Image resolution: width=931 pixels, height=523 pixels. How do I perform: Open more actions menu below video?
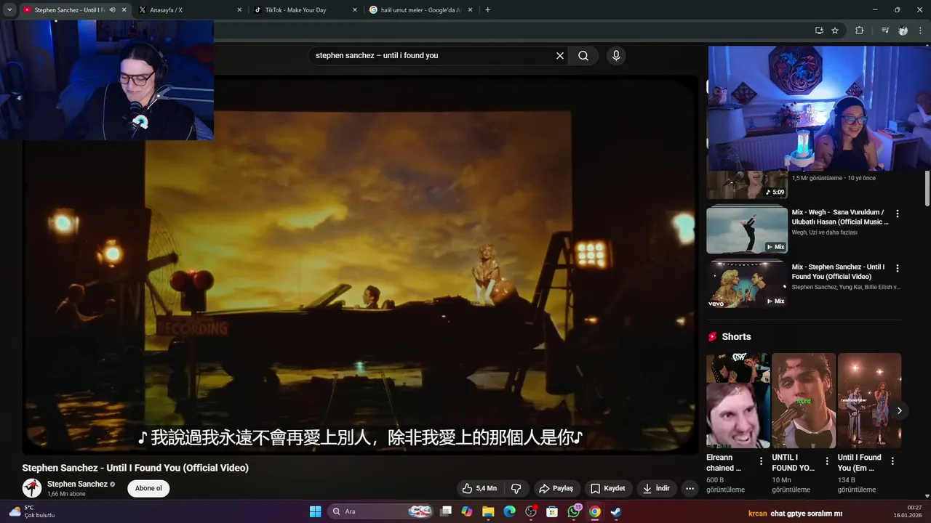click(690, 488)
